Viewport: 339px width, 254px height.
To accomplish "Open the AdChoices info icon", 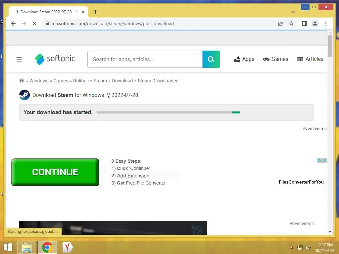I will [x=319, y=160].
